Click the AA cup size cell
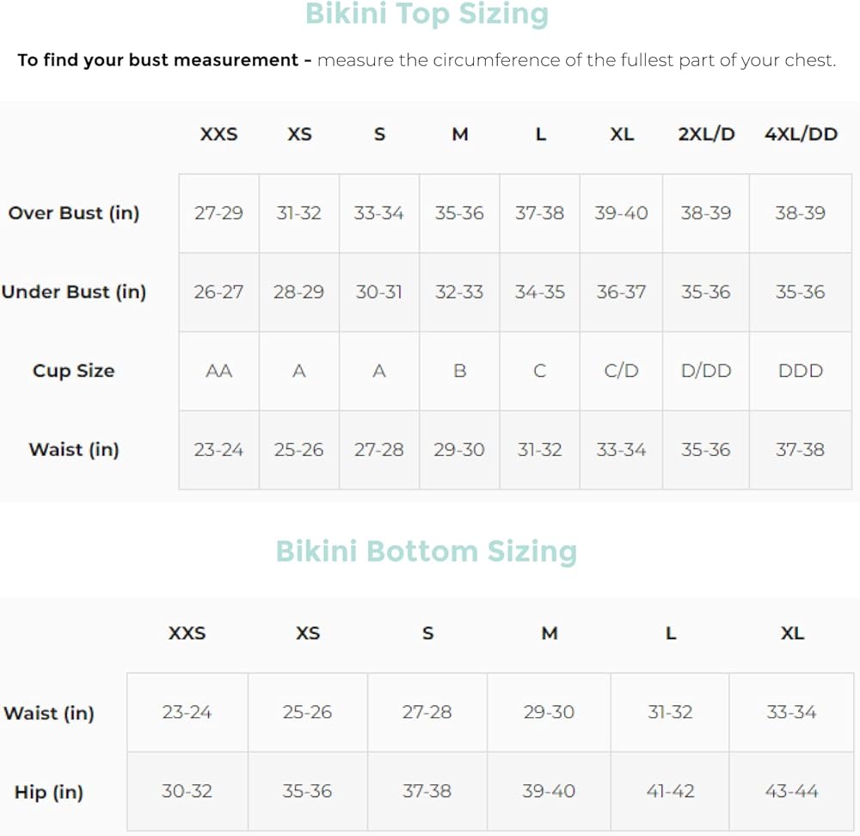Viewport: 860px width, 836px height. [x=218, y=371]
